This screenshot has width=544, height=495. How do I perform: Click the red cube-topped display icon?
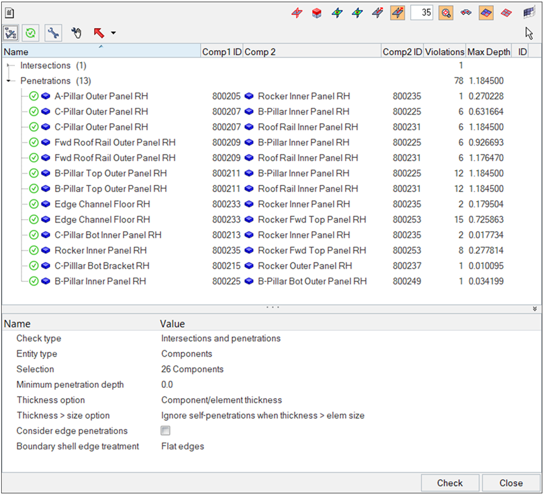(x=317, y=13)
